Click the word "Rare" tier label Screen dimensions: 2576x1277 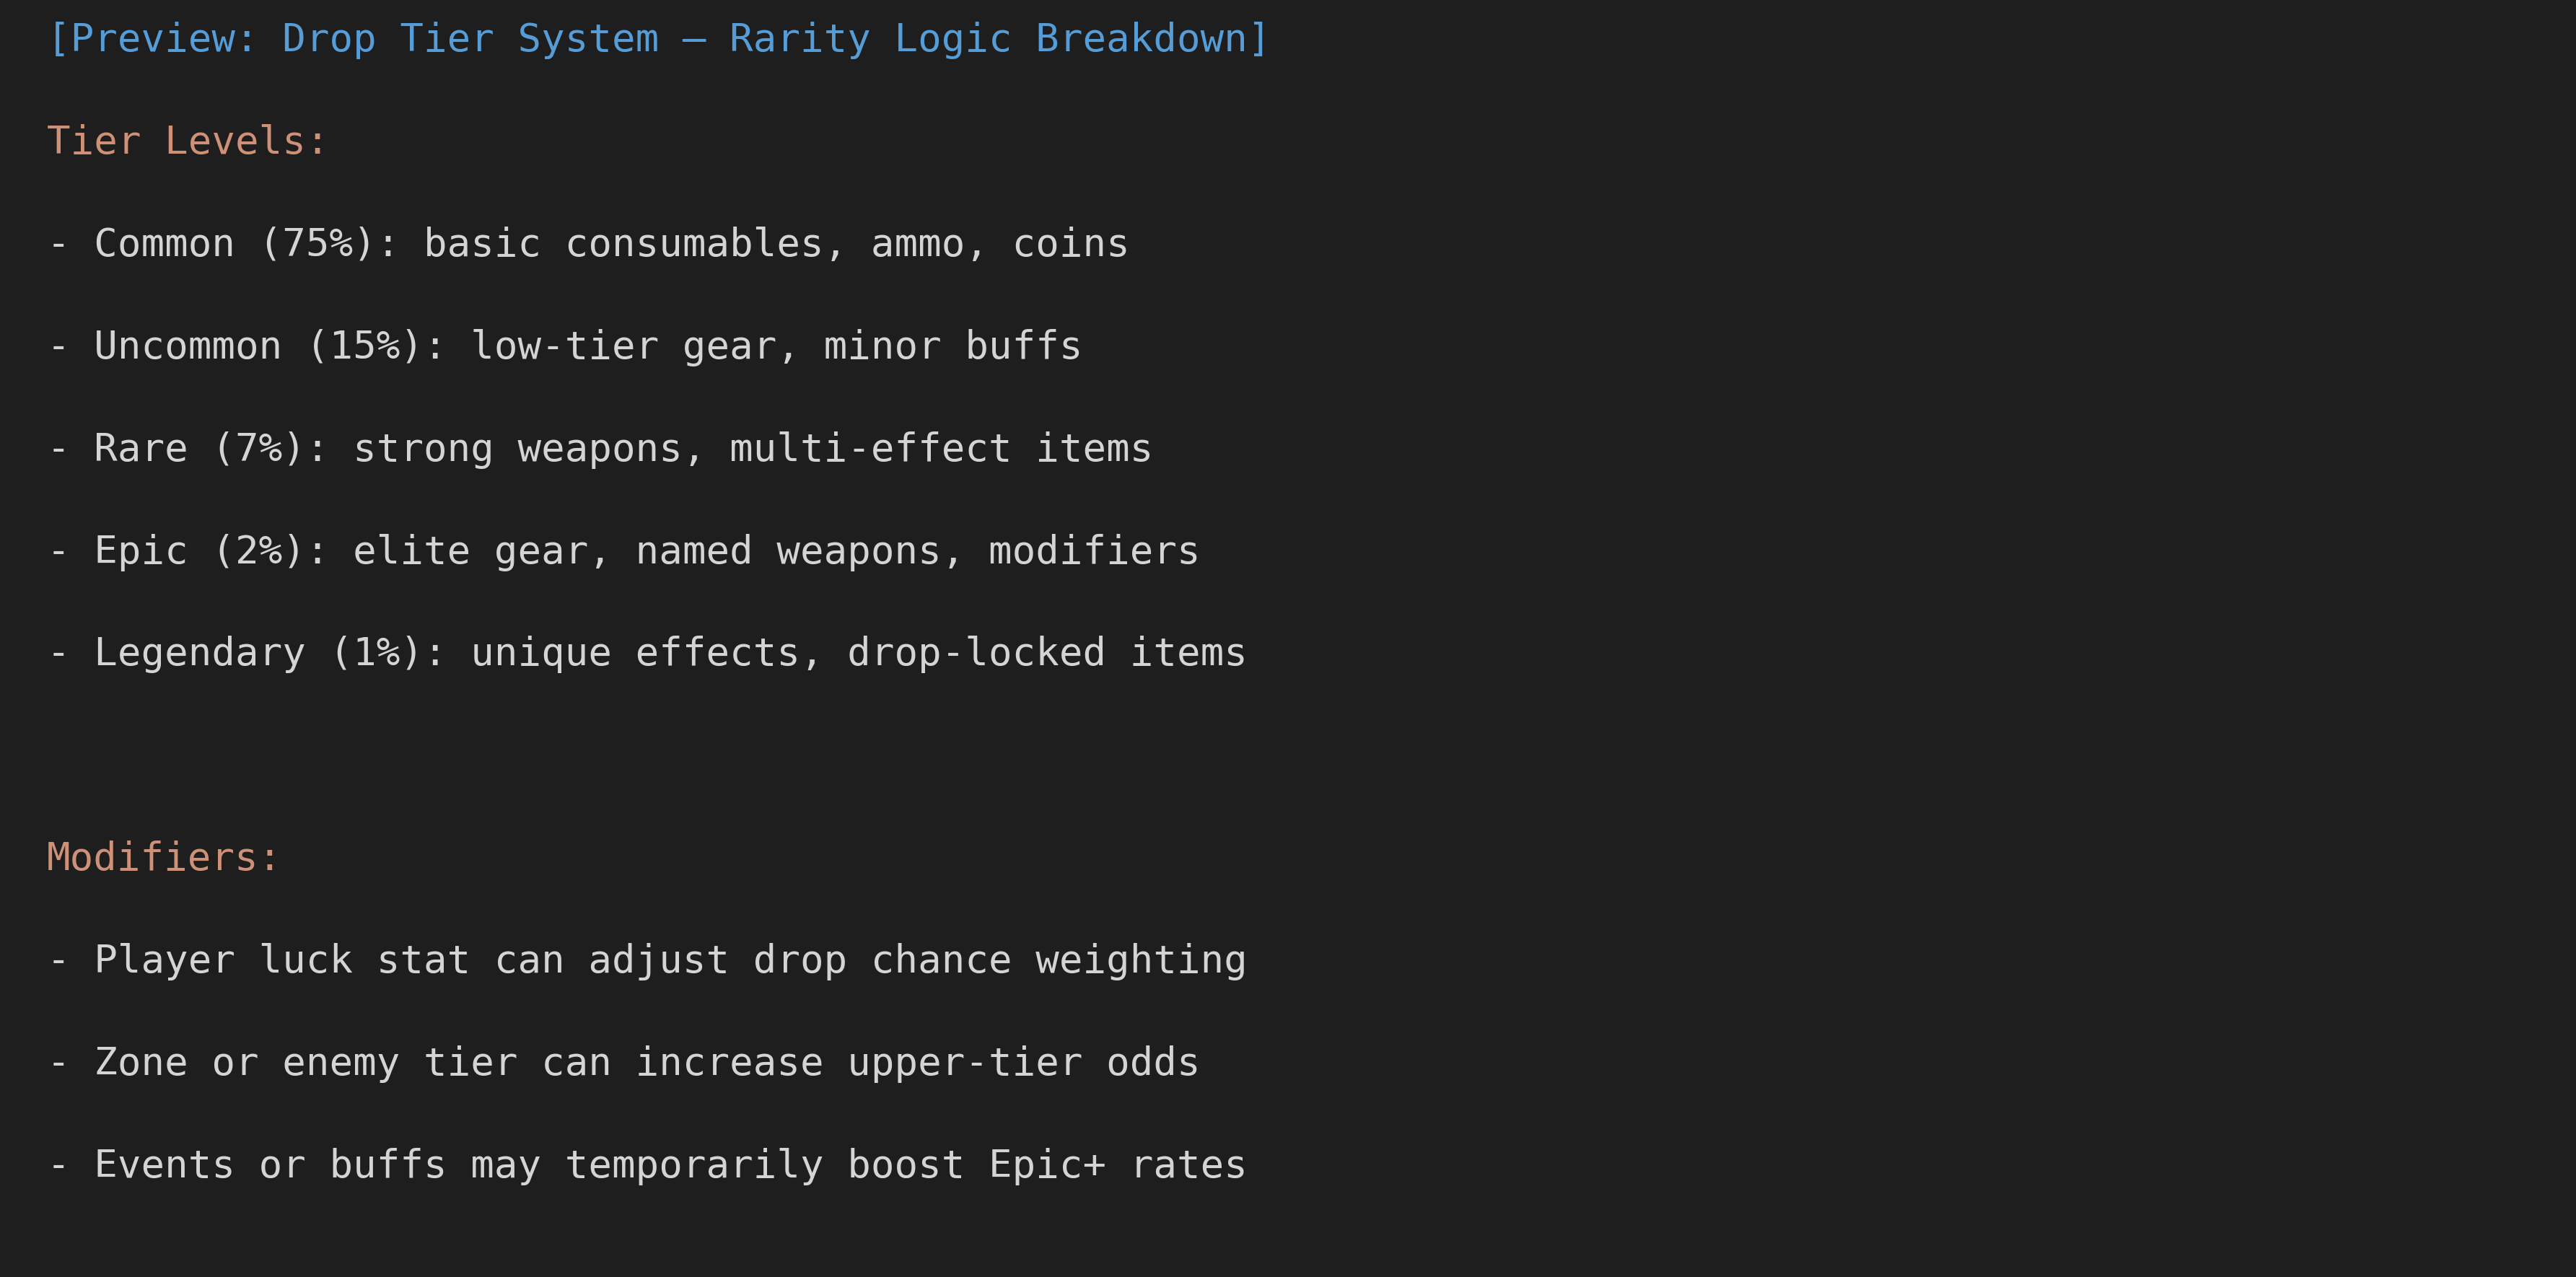(141, 448)
